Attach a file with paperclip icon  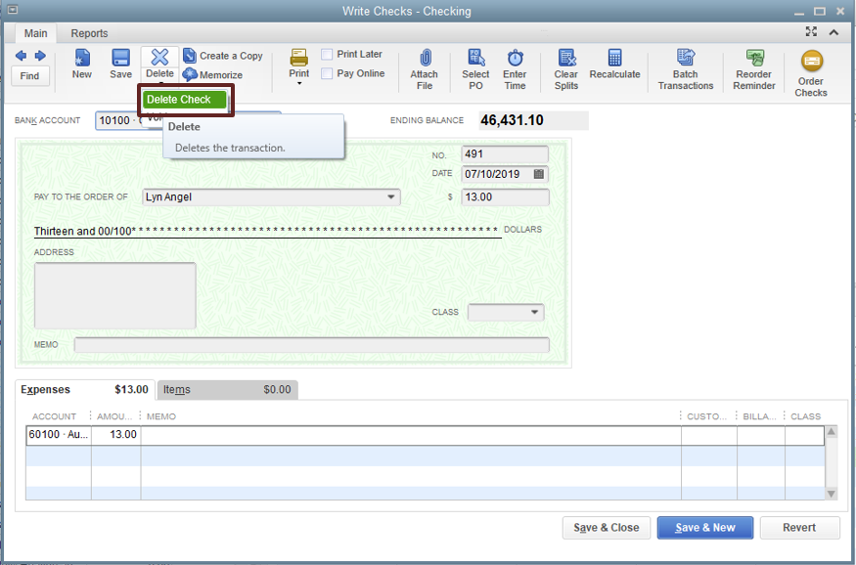point(425,58)
